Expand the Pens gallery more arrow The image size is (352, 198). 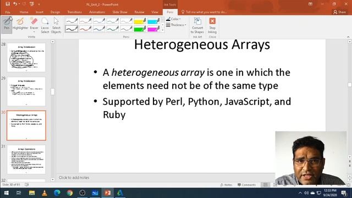163,30
